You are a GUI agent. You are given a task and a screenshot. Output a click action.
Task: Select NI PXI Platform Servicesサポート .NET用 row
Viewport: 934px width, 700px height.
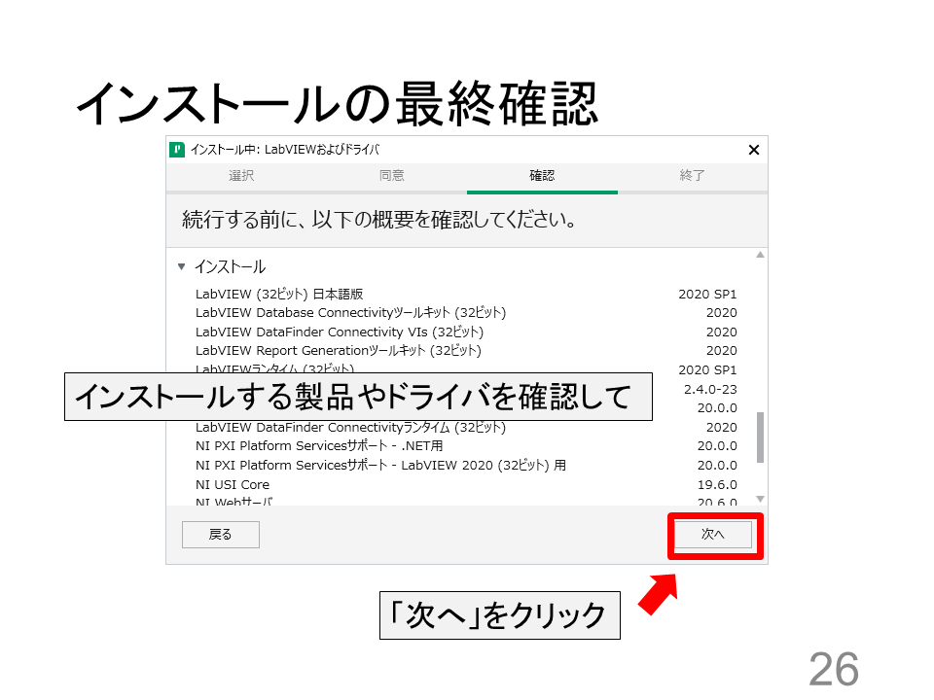point(466,446)
